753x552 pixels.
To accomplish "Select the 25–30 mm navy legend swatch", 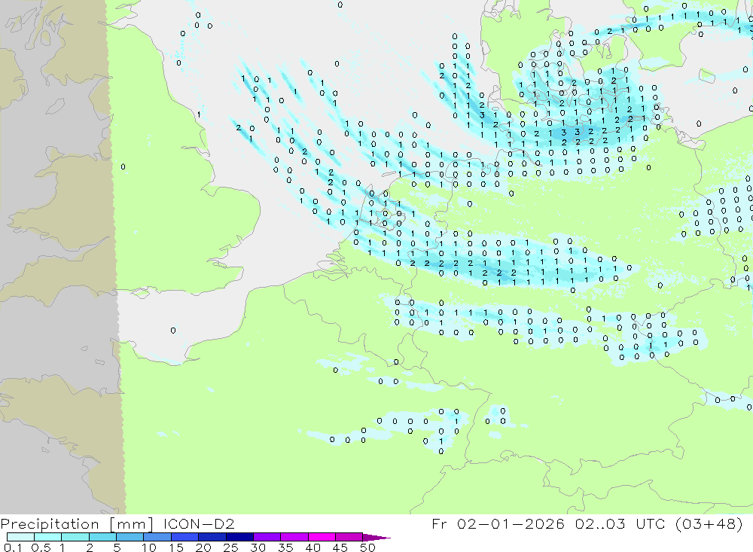I will (239, 537).
